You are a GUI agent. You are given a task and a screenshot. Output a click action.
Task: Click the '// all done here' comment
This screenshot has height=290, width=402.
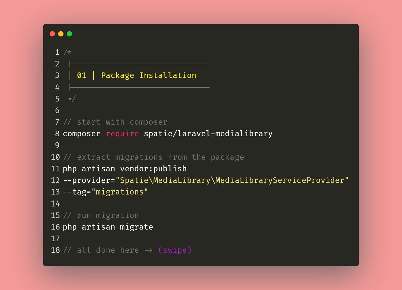[101, 250]
